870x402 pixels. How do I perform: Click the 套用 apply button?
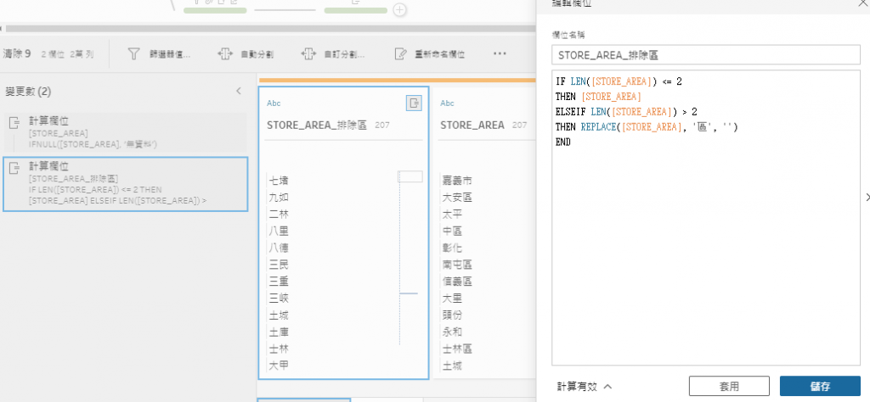click(x=729, y=387)
